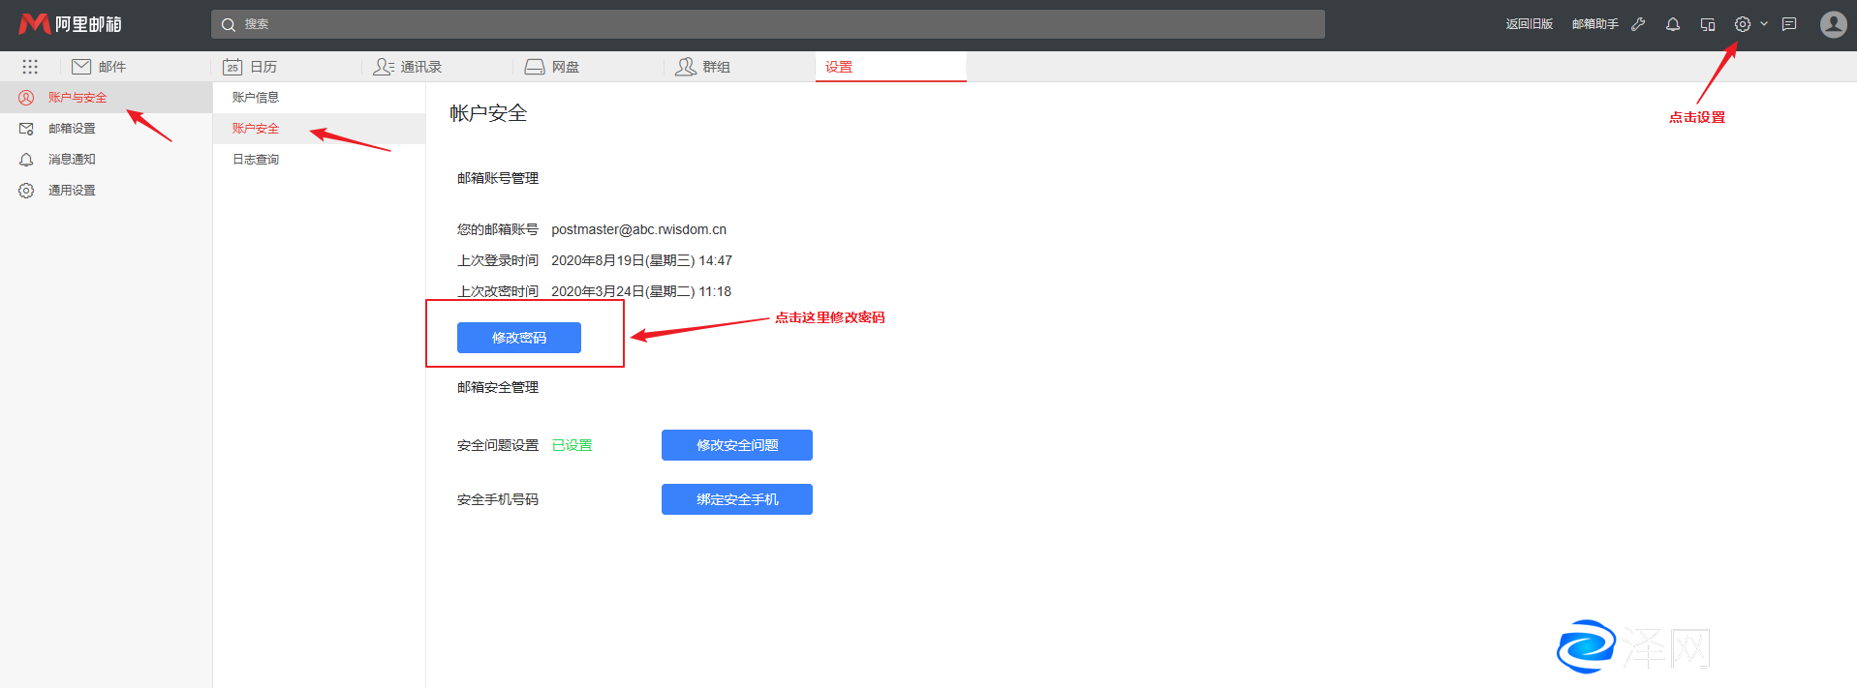Click in the 搜索 search field
Screen dimensions: 1857x688
(767, 24)
